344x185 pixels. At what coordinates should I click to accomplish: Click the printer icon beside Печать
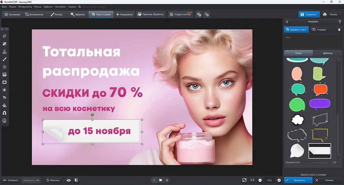325,14
